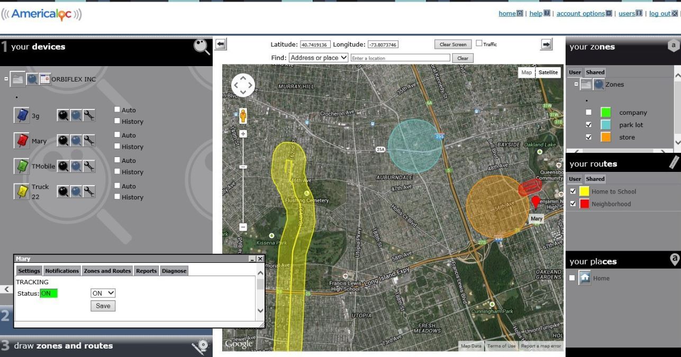The width and height of the screenshot is (681, 357).
Task: Enable History for the Mary device
Action: 117,147
